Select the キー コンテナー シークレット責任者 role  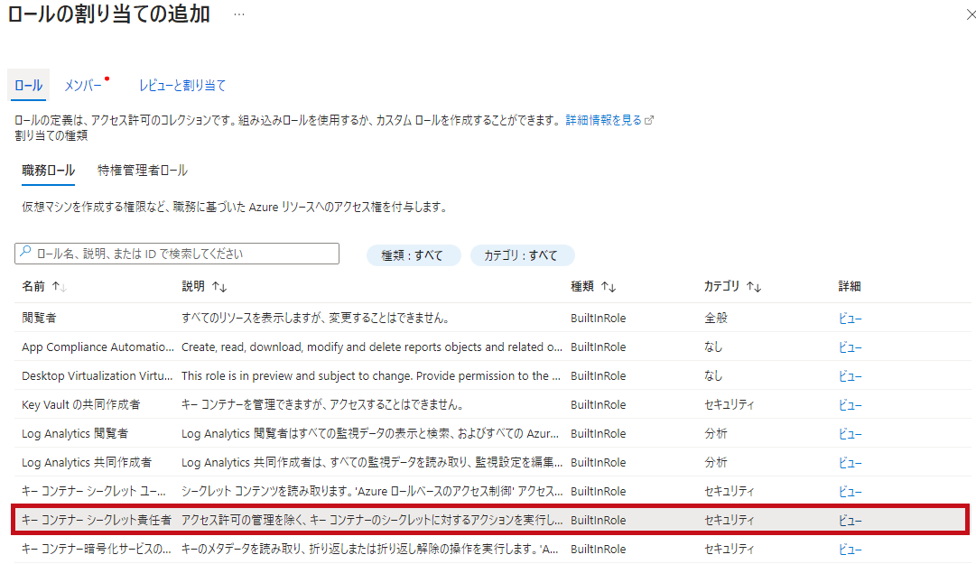coord(97,520)
